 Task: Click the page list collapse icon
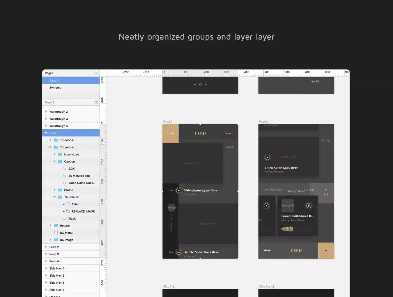coord(96,102)
